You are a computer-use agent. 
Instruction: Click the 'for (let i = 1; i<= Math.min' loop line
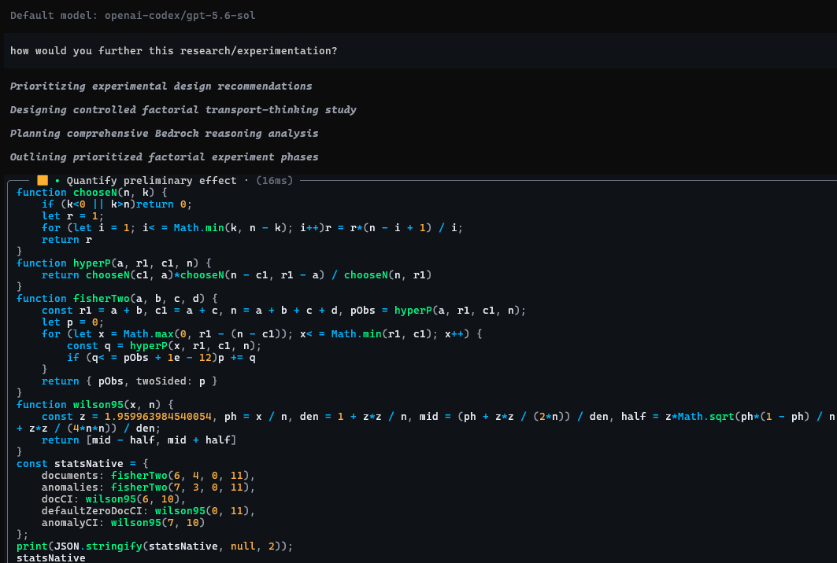click(x=253, y=228)
